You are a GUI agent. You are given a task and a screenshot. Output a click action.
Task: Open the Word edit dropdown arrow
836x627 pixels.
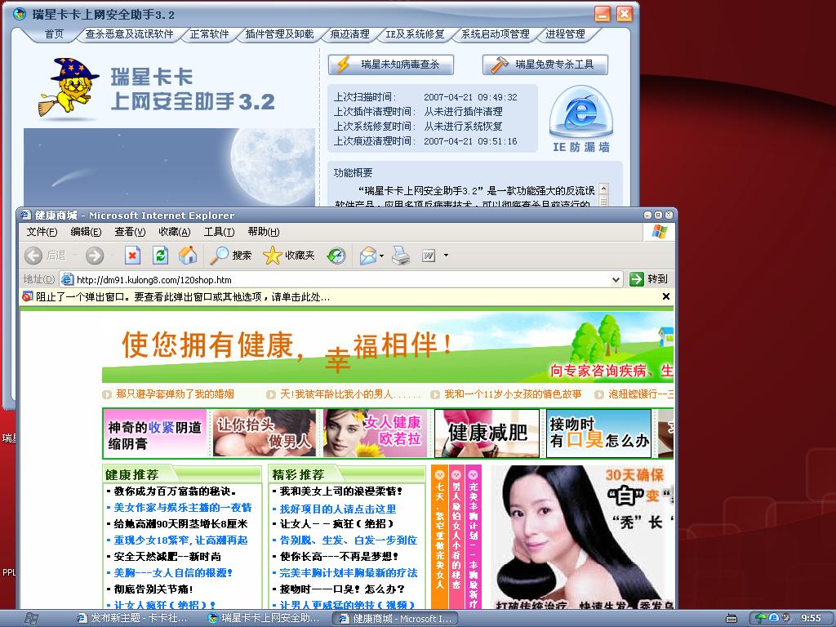point(446,256)
